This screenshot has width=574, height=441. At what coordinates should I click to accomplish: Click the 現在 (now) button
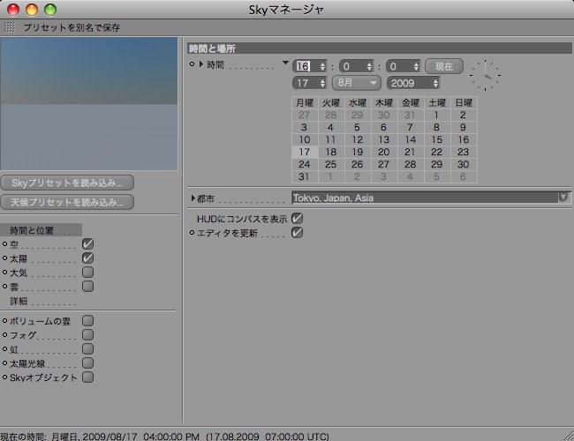point(444,66)
